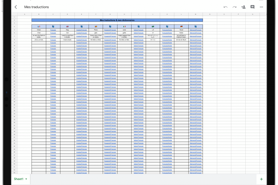Select the cell containing Hund
Viewport: 278px width, 185px height.
[x=181, y=30]
